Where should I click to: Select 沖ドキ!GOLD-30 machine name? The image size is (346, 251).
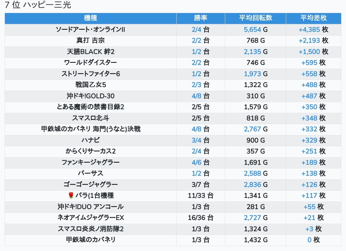pyautogui.click(x=90, y=96)
